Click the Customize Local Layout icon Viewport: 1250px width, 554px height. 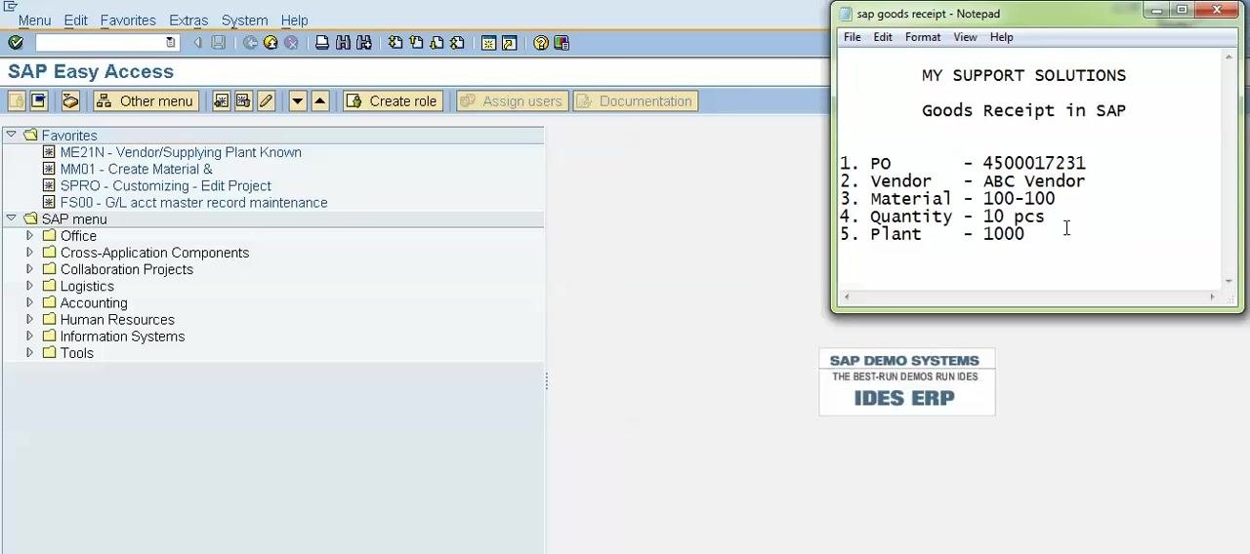pyautogui.click(x=562, y=43)
